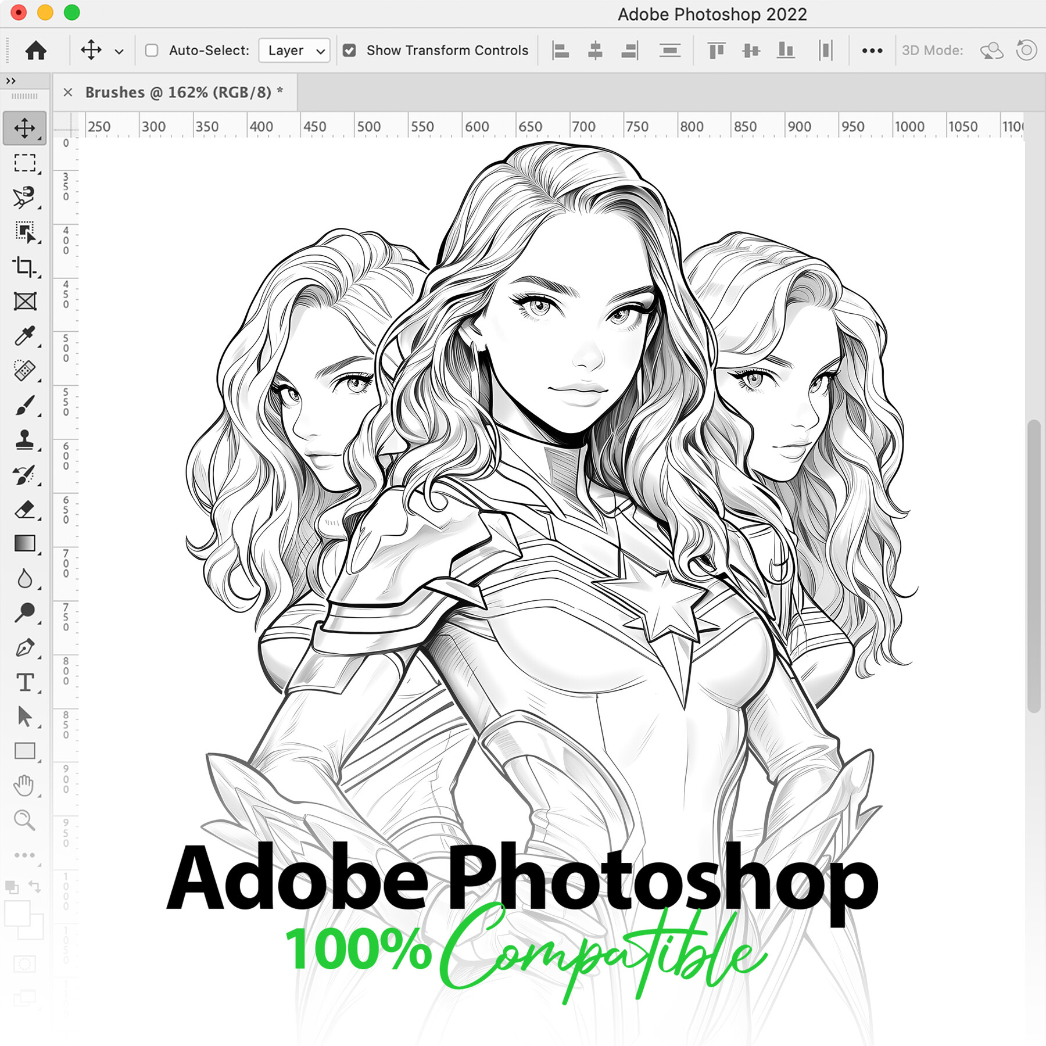Click Align top edges icon
Screen dimensions: 1046x1046
(717, 51)
